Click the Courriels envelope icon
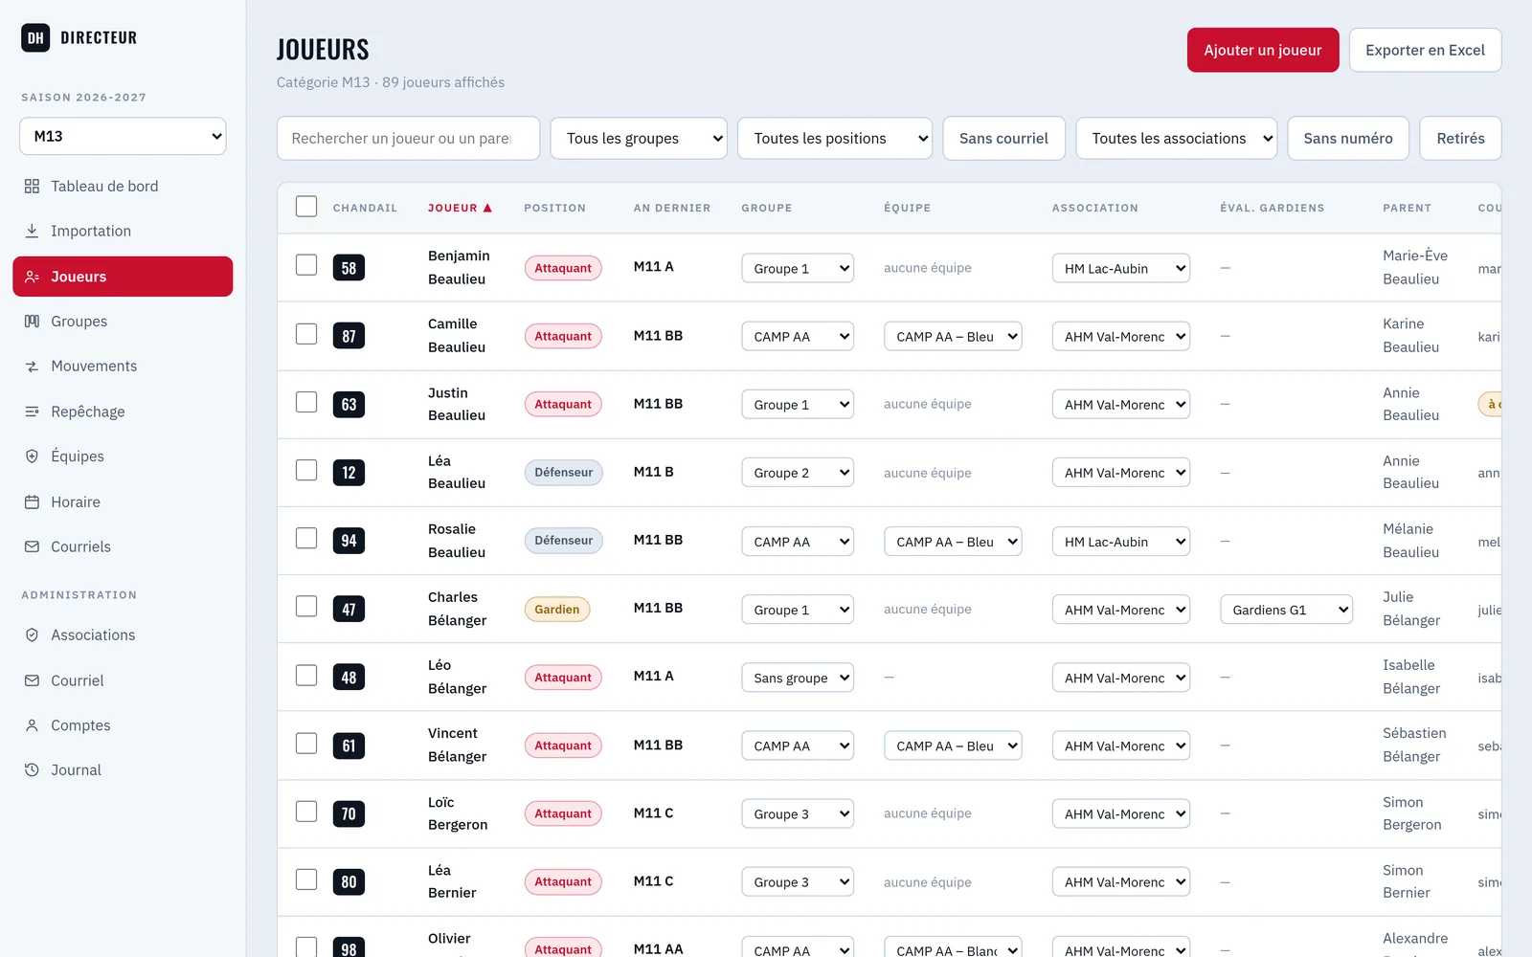 tap(32, 546)
